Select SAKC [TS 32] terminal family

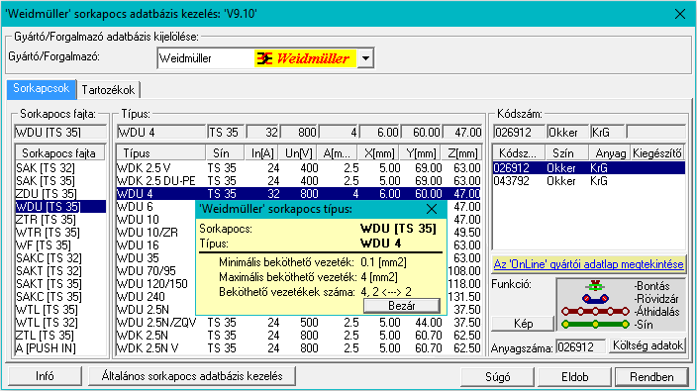tap(60, 258)
